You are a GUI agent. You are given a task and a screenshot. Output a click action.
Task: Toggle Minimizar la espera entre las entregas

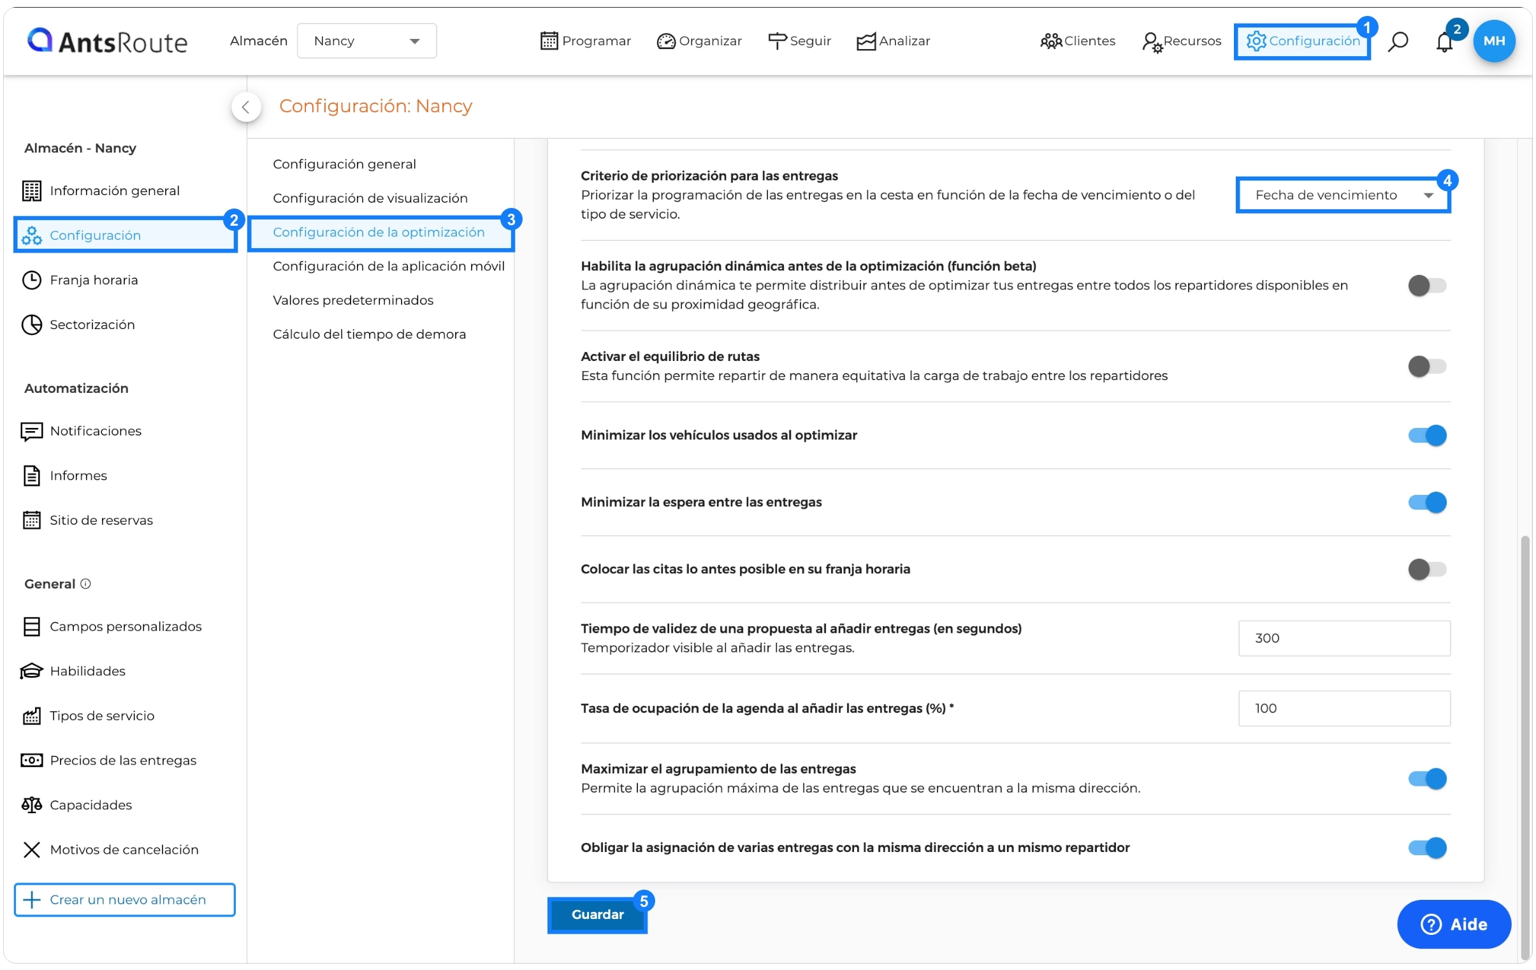coord(1426,503)
